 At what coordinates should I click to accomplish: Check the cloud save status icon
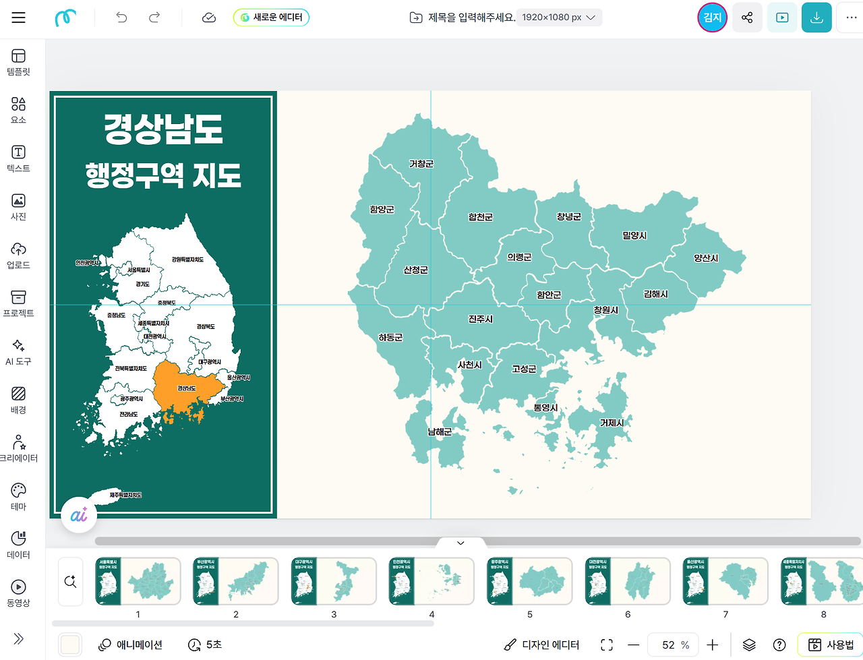(x=209, y=18)
